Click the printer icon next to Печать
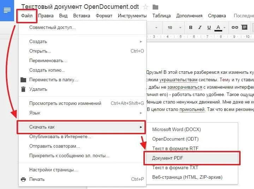254x189 pixels. tap(23, 179)
